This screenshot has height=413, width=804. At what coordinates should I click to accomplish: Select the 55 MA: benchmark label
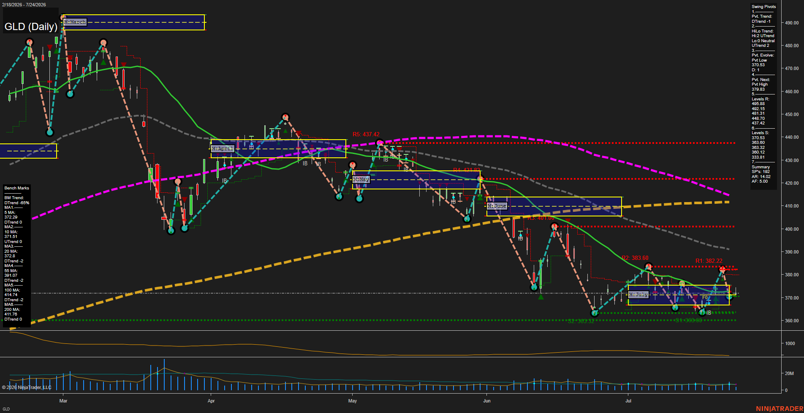click(x=11, y=271)
